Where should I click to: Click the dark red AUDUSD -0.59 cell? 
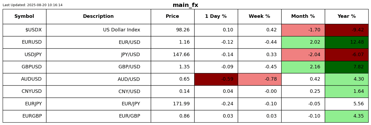click(x=216, y=79)
